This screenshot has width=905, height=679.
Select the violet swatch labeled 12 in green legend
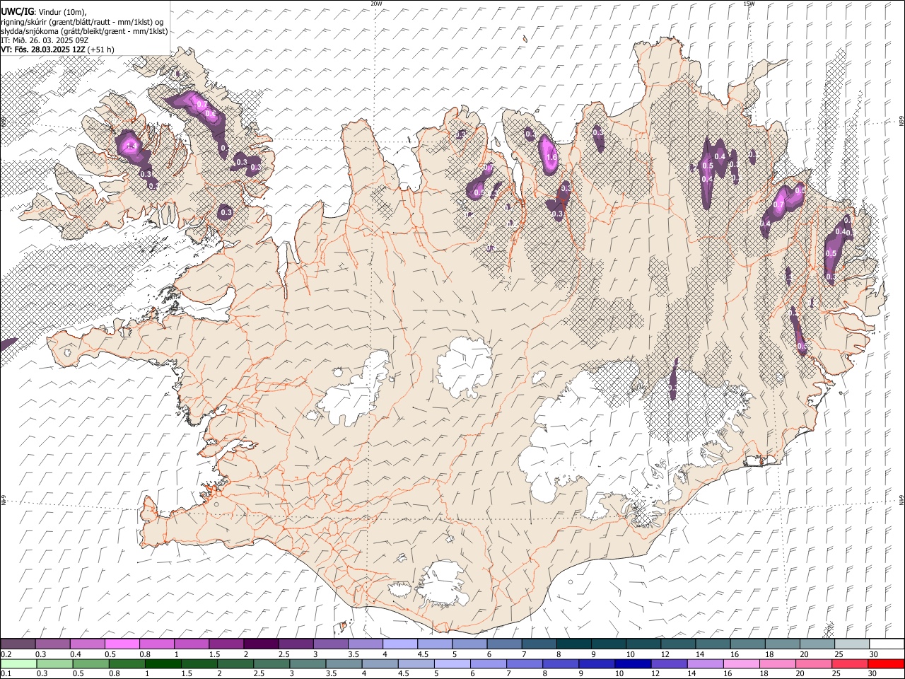(669, 663)
